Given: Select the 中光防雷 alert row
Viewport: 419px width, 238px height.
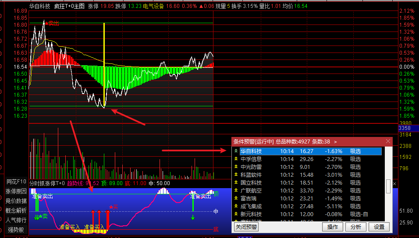Looking at the screenshot, I should [310, 167].
